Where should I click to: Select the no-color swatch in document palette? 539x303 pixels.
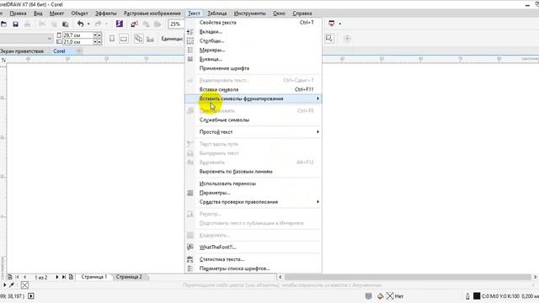click(x=24, y=285)
